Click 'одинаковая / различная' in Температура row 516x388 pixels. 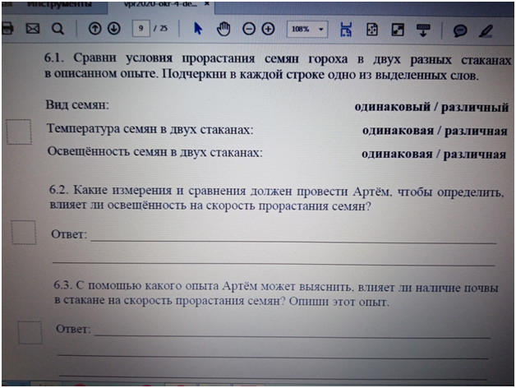point(435,131)
